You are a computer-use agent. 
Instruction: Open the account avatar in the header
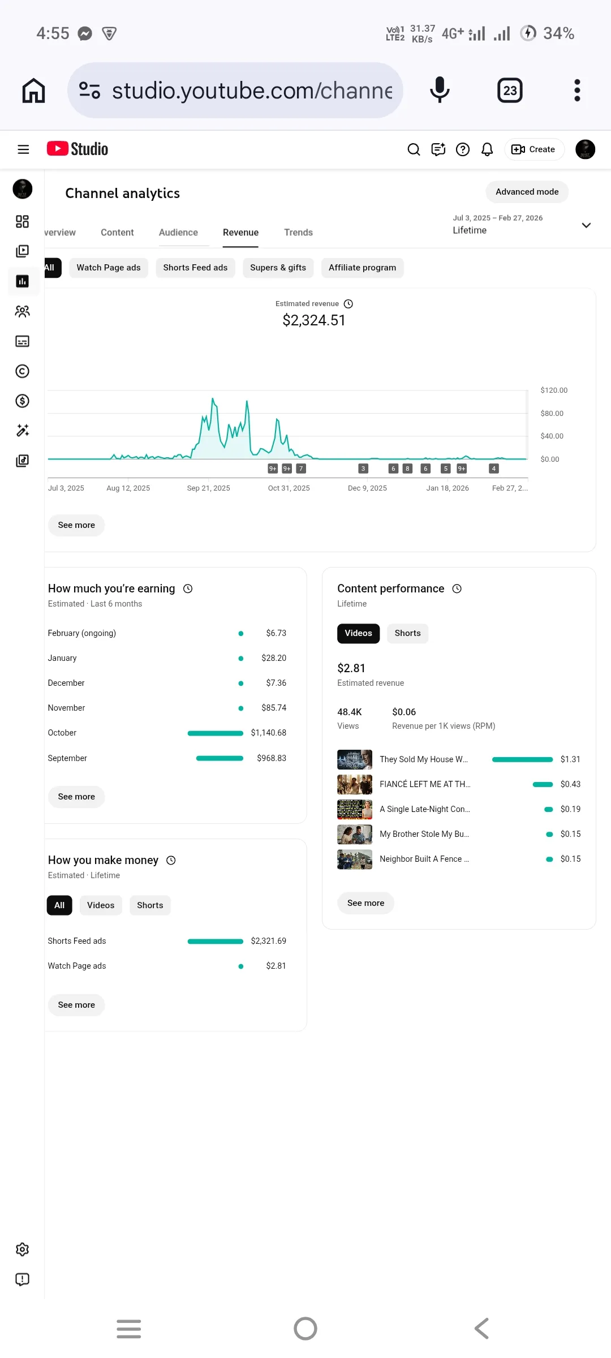(585, 149)
